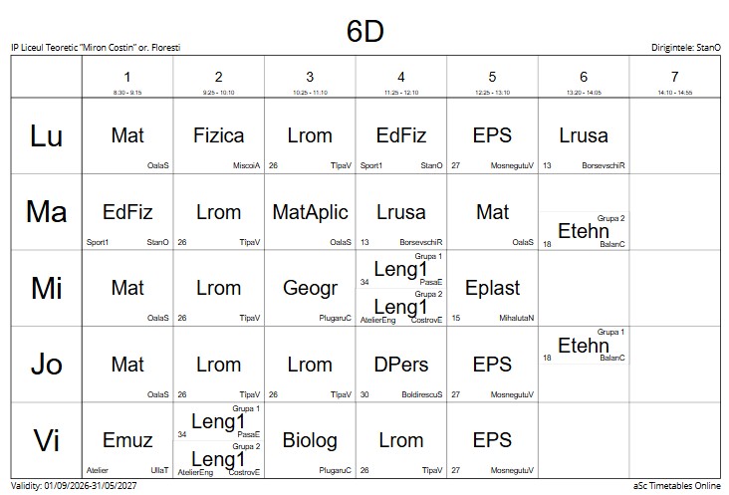
Task: Click the Dirigintele: StanO label
Action: tap(686, 48)
